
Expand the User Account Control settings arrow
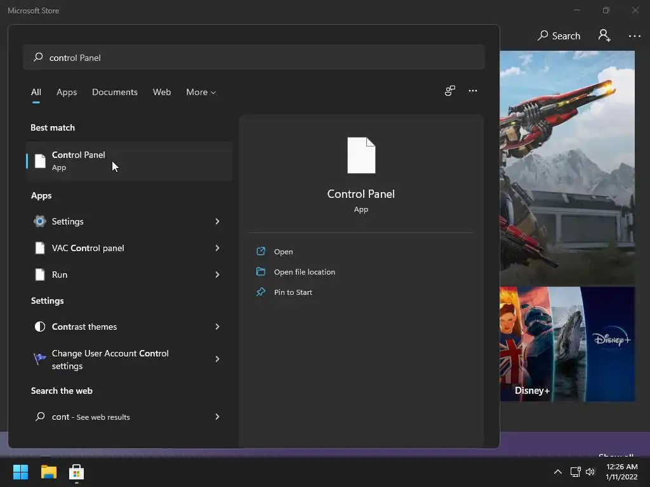click(217, 359)
